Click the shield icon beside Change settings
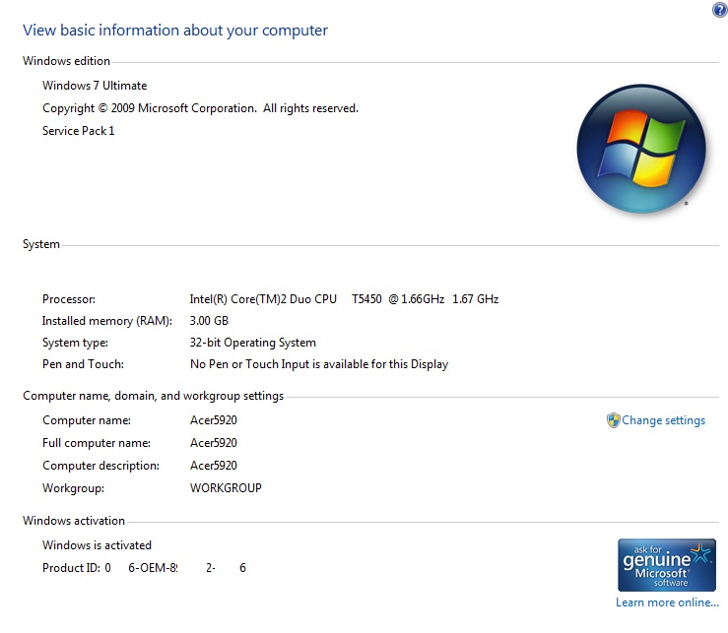Screen dimensions: 728x633 [613, 420]
